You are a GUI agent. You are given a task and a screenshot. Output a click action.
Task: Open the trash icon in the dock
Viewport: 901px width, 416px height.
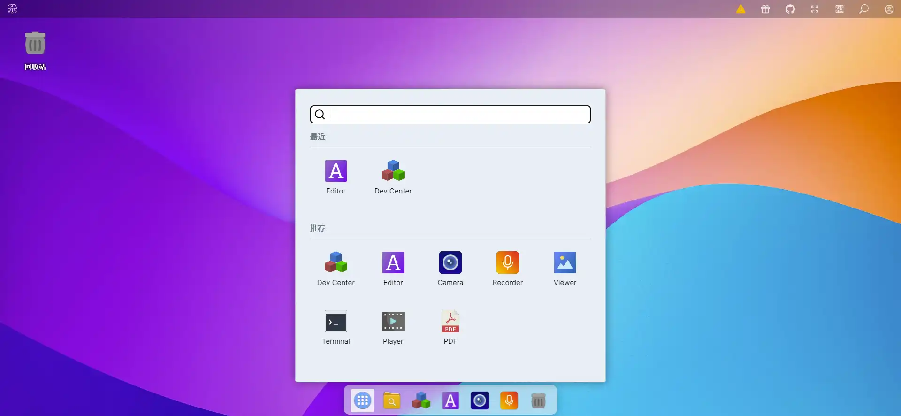(x=538, y=401)
